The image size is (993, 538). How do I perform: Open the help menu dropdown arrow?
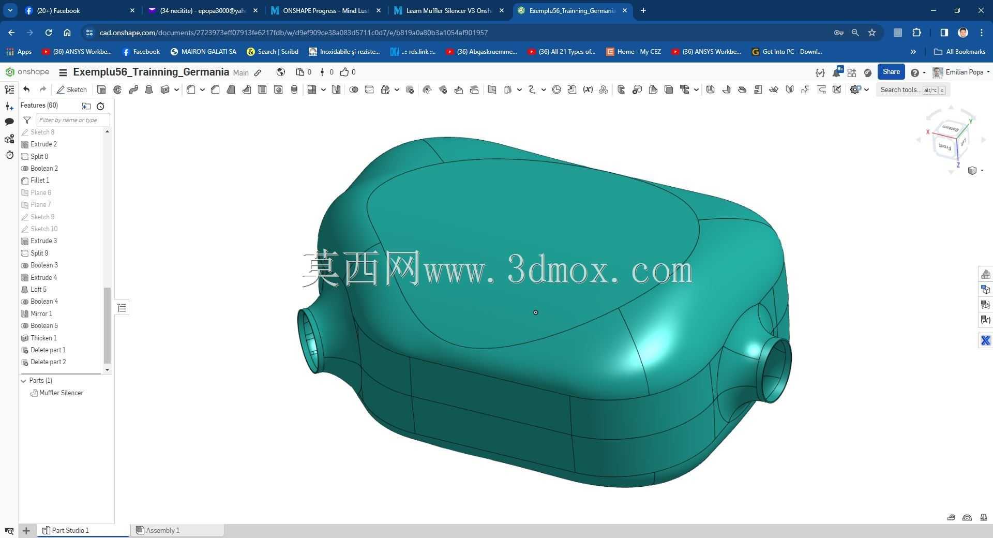924,72
